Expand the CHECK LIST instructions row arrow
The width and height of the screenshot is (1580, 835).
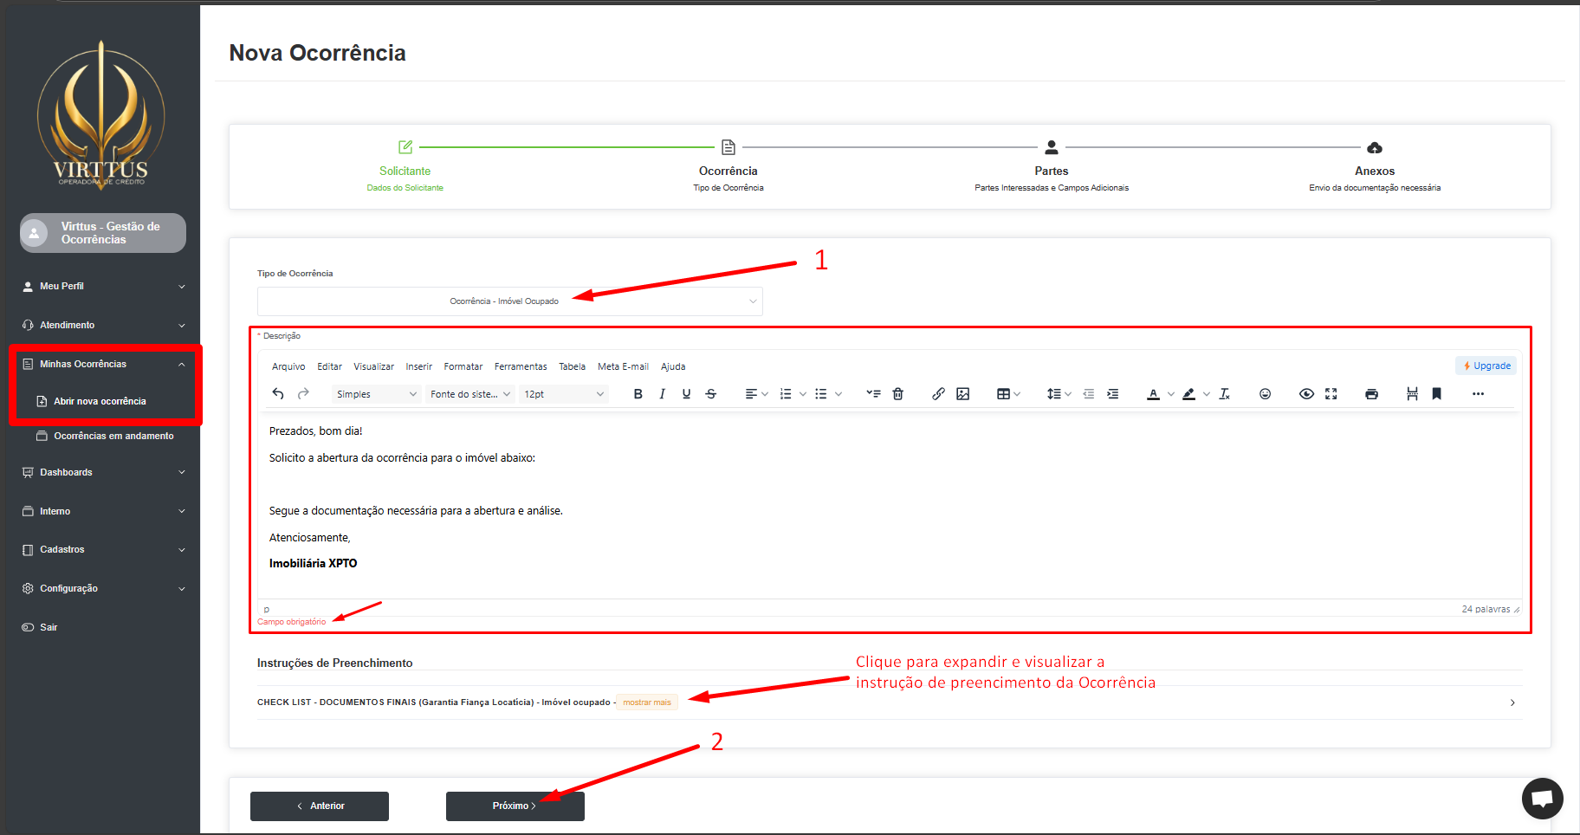1512,702
